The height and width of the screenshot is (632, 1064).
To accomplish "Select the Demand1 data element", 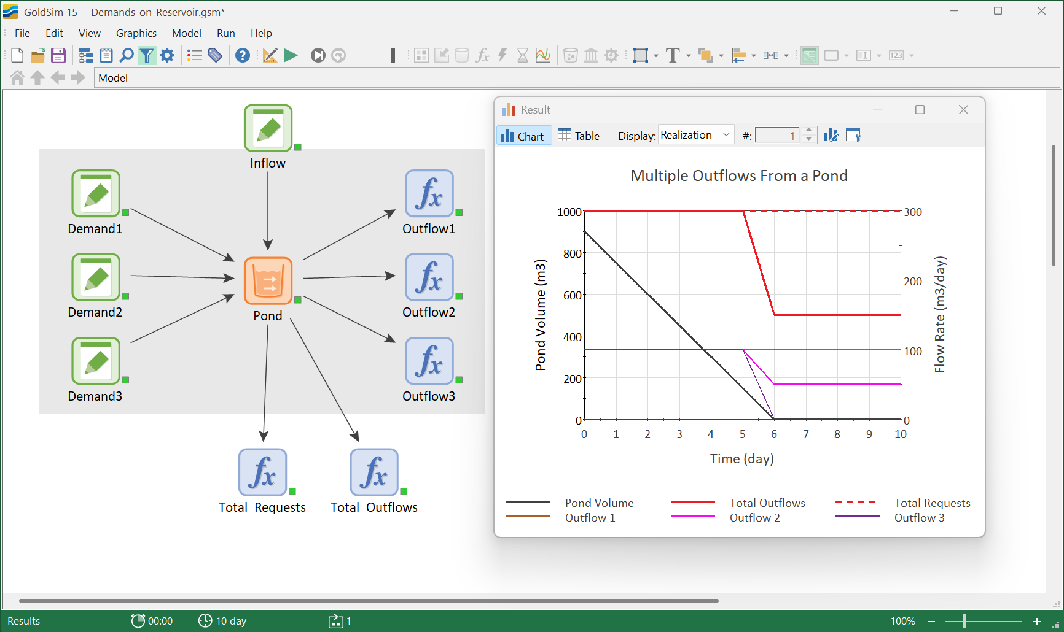I will pyautogui.click(x=96, y=194).
